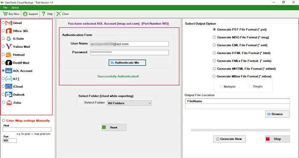Select the Outlook radio button
The image size is (299, 158).
[x=3, y=94]
